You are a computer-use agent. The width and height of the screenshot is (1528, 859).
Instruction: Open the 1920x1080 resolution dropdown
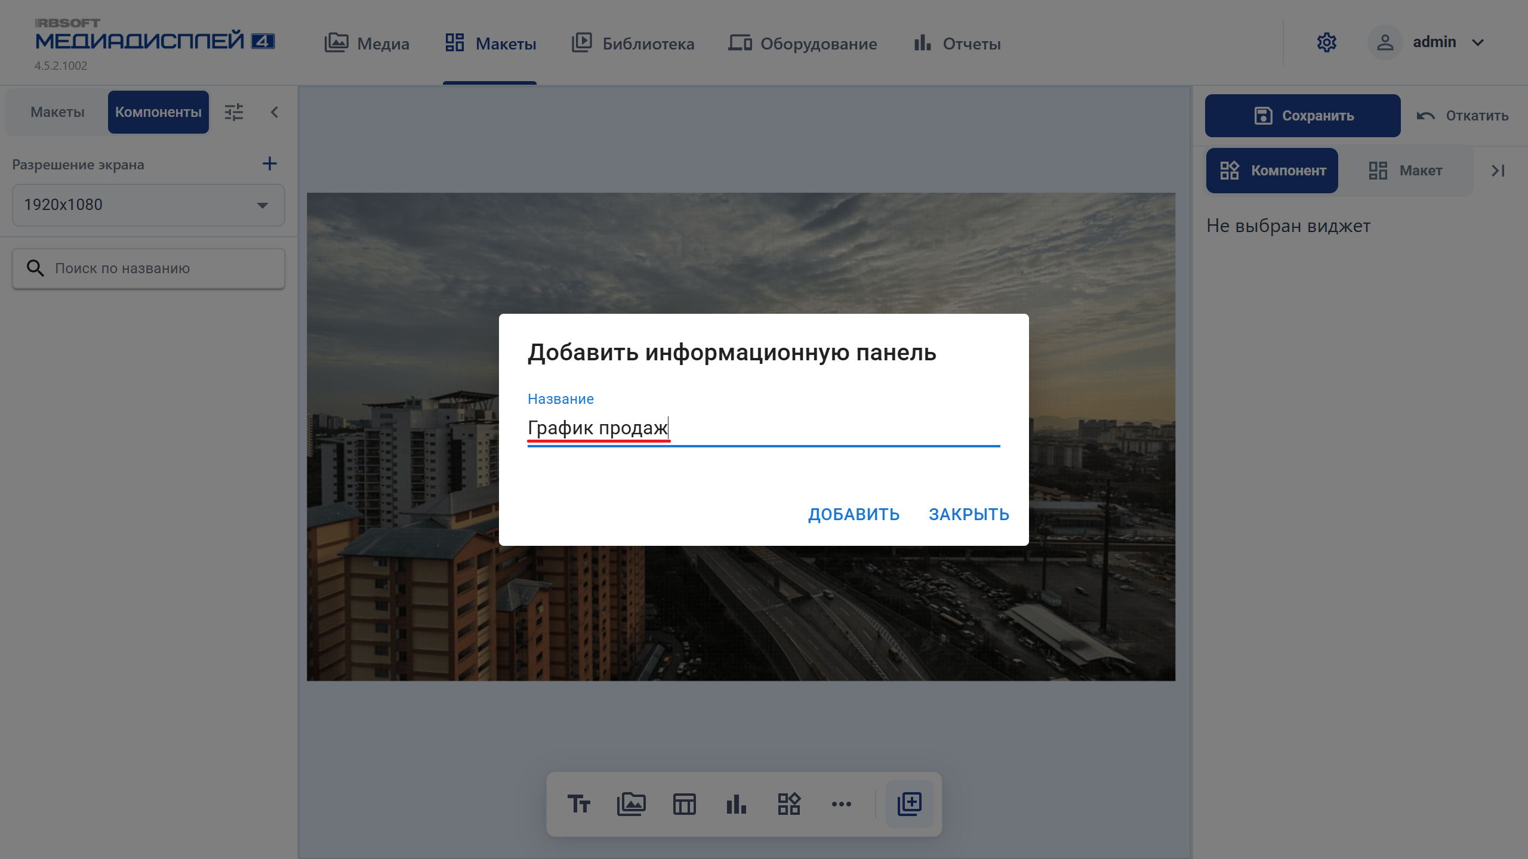tap(149, 205)
